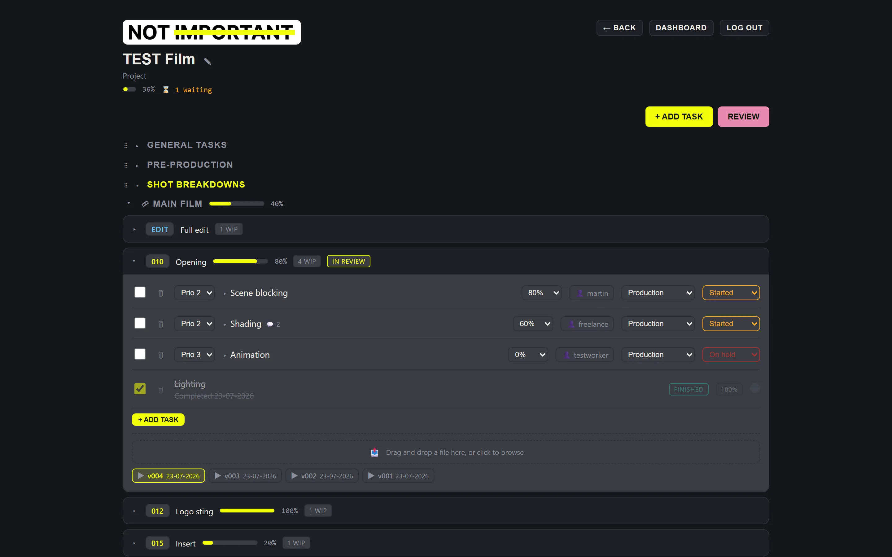Add task inside shot 010 Opening
The height and width of the screenshot is (557, 892).
point(158,420)
